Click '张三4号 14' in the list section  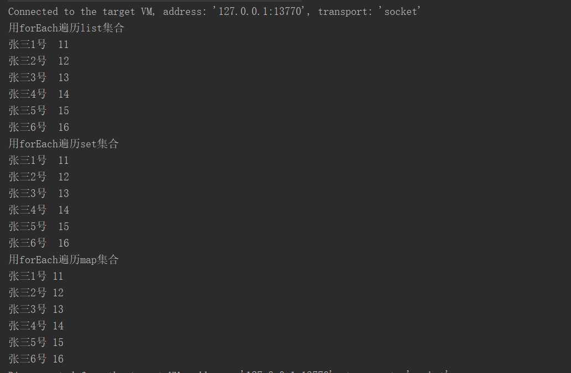pyautogui.click(x=39, y=94)
